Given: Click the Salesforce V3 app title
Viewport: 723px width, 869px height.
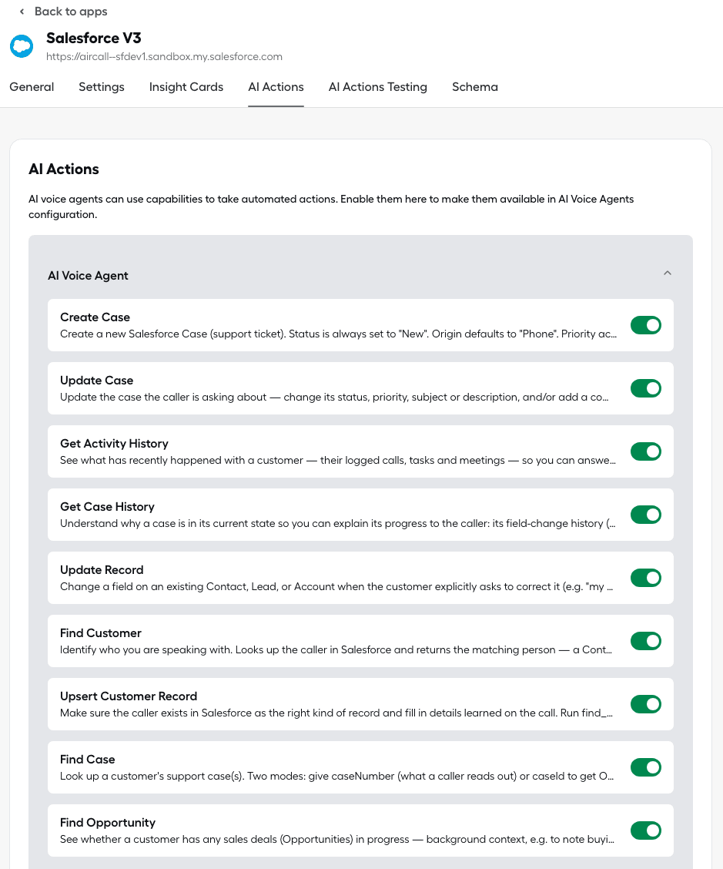Looking at the screenshot, I should tap(94, 39).
